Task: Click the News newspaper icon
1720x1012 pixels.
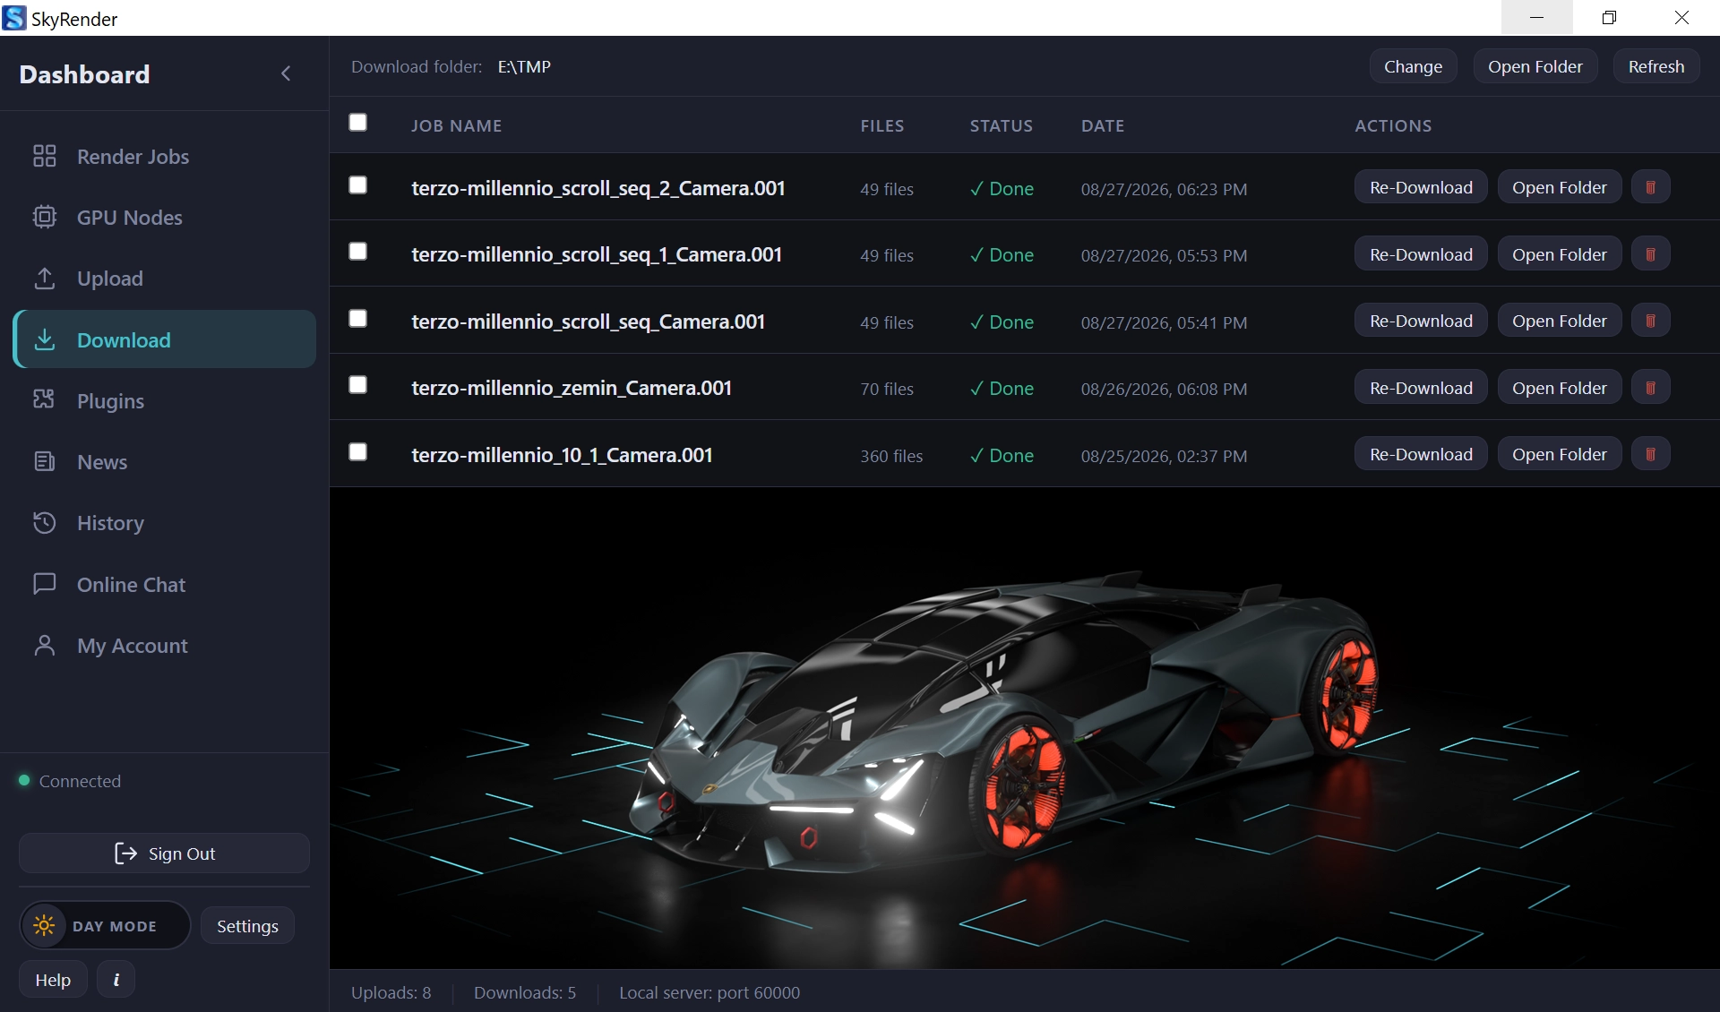Action: pyautogui.click(x=44, y=461)
